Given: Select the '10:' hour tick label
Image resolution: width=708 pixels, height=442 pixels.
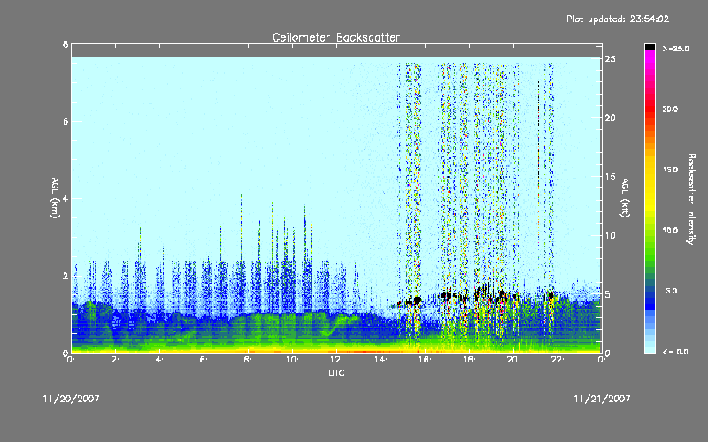Looking at the screenshot, I should [x=292, y=360].
